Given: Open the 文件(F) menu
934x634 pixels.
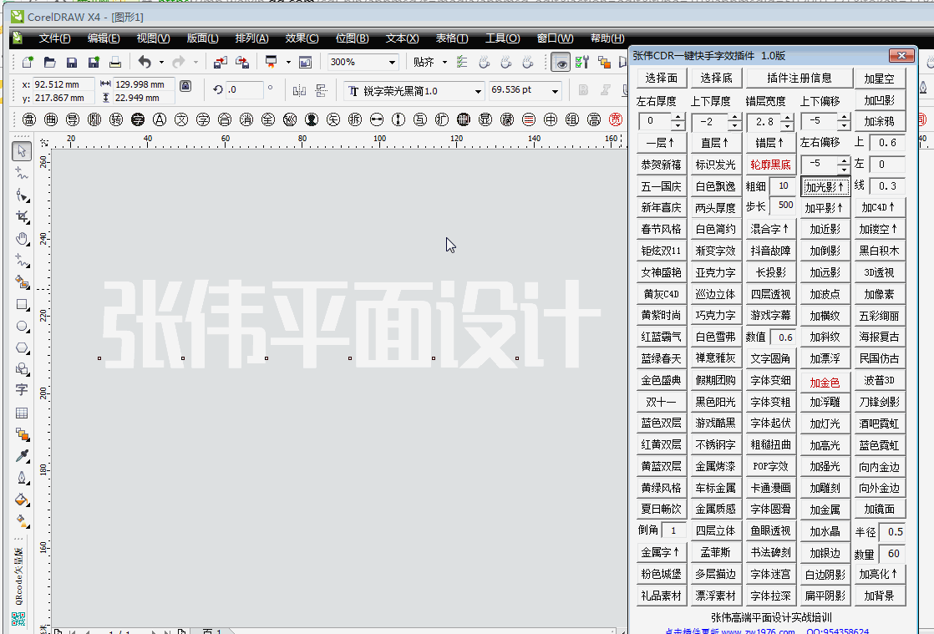Looking at the screenshot, I should pyautogui.click(x=55, y=38).
